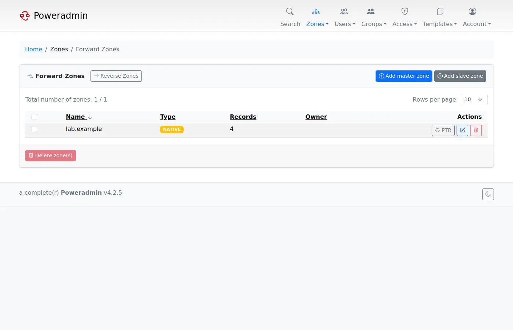Toggle dark mode with moon icon

[488, 194]
